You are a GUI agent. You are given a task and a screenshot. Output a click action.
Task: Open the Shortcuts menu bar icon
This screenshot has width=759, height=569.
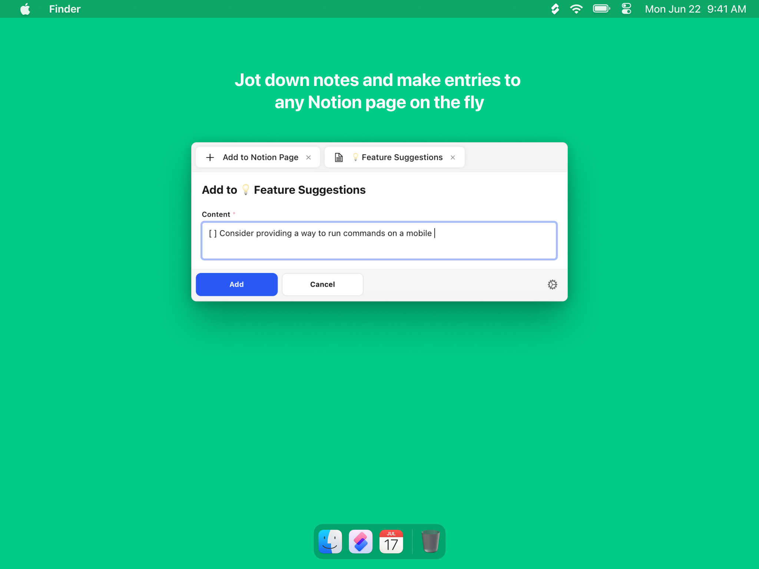pyautogui.click(x=555, y=9)
